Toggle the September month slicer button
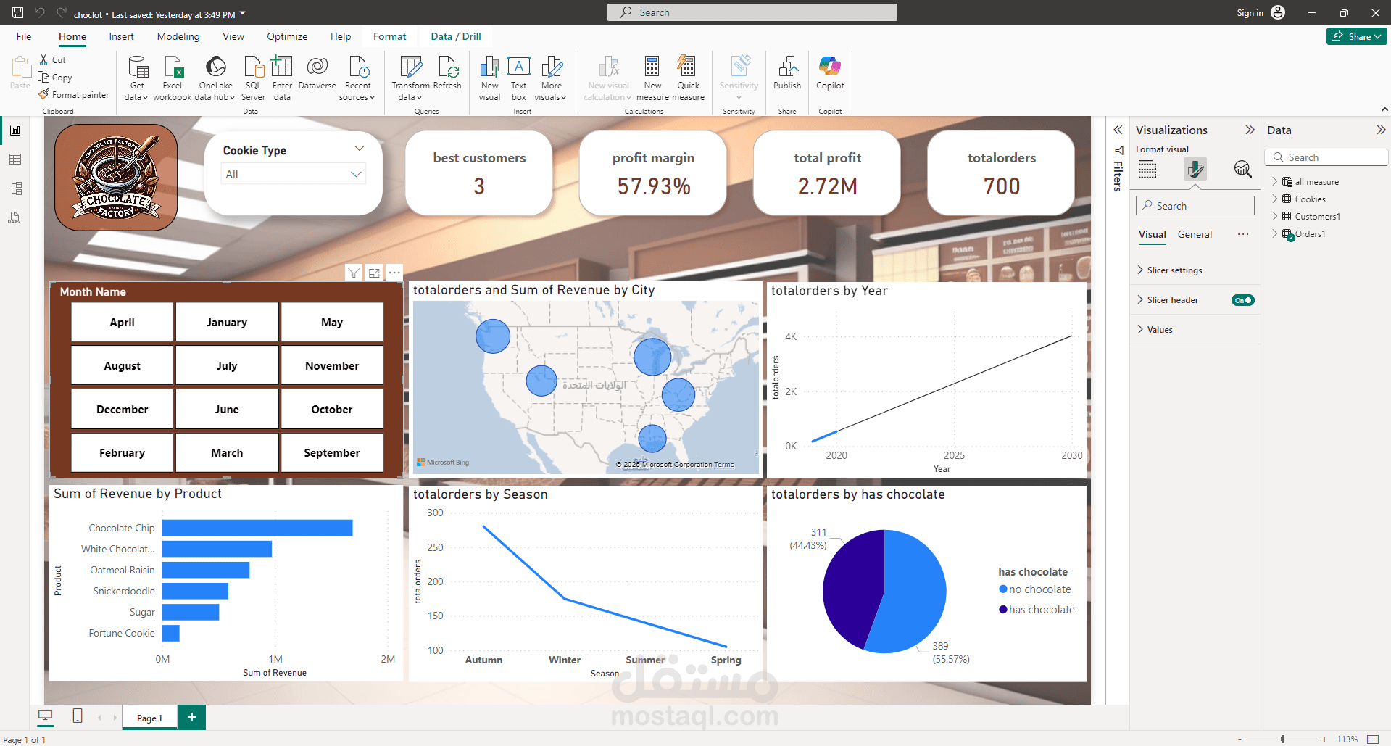 click(332, 452)
